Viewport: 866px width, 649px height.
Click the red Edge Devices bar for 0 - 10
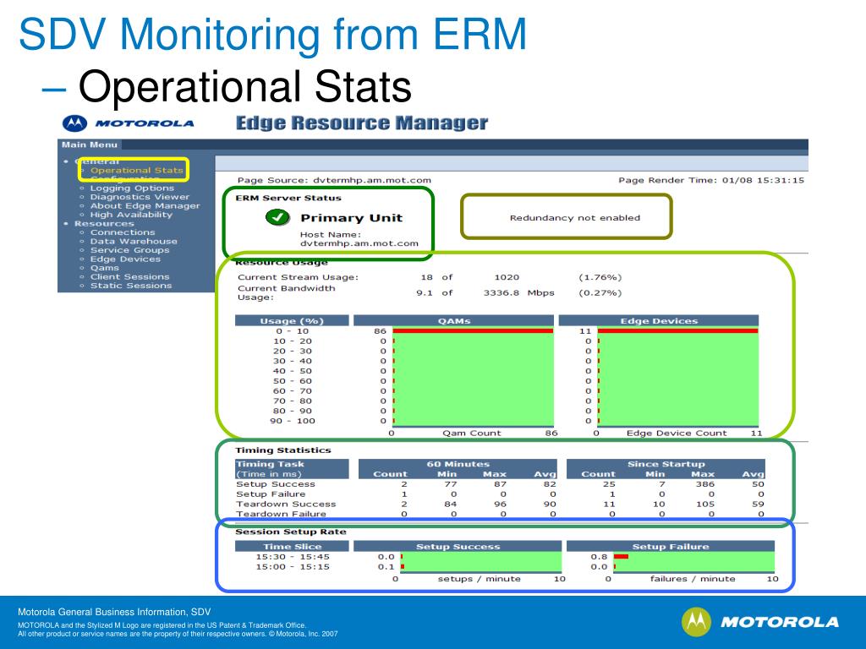click(x=678, y=331)
